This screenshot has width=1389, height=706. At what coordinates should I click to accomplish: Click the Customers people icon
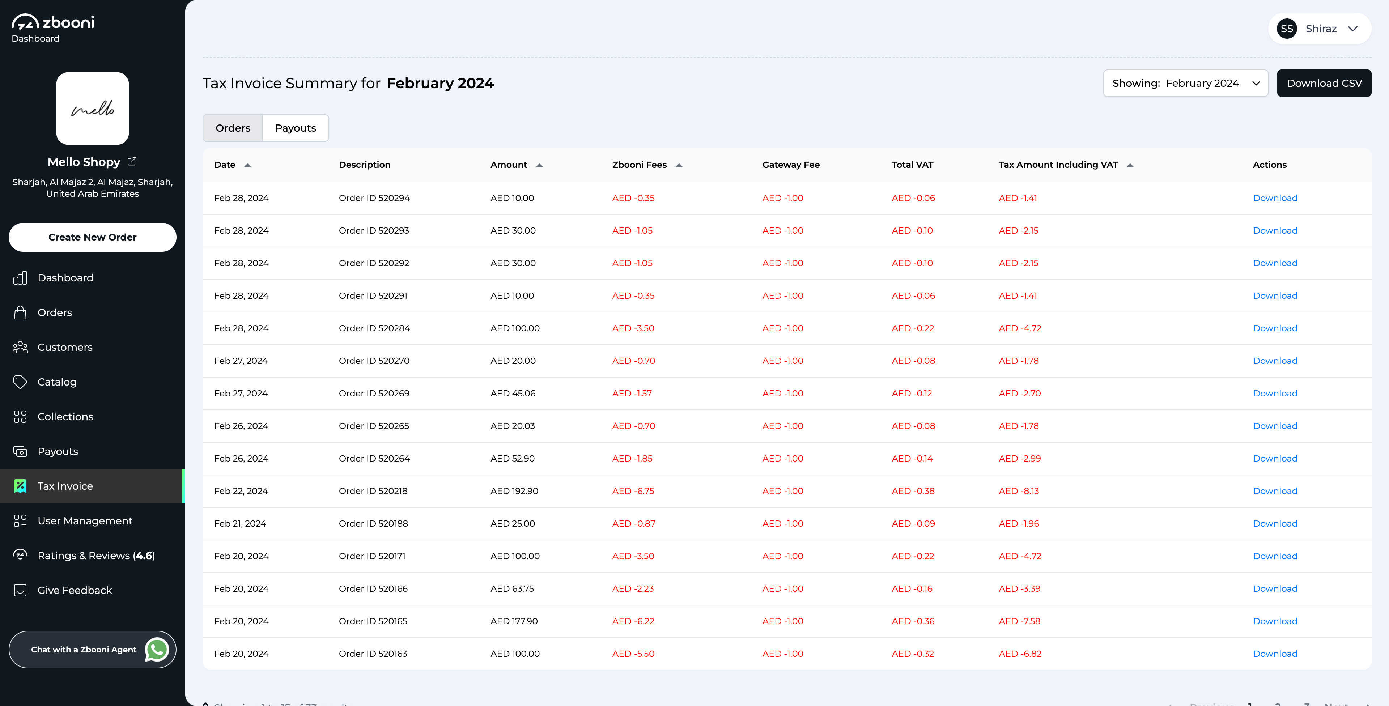tap(20, 347)
